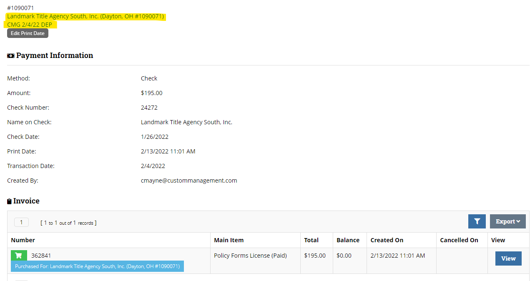Viewport: 530px width, 281px height.
Task: Click the Payment Information heading icon
Action: coord(11,56)
